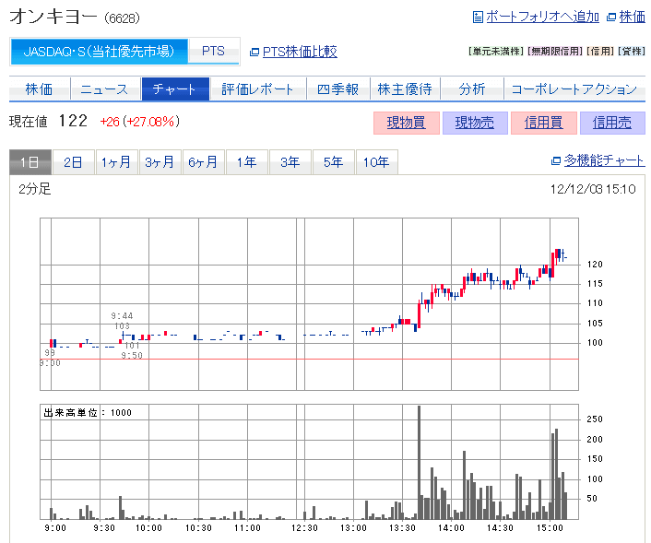The height and width of the screenshot is (543, 651).
Task: Switch to the 四季報 tab
Action: point(337,89)
